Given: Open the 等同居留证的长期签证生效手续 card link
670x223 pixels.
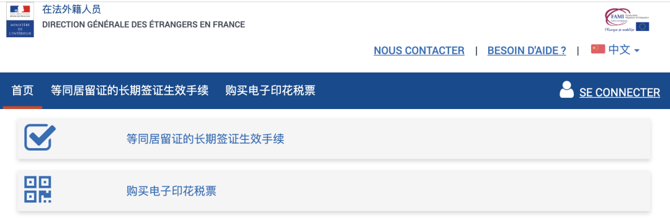Looking at the screenshot, I should click(205, 139).
